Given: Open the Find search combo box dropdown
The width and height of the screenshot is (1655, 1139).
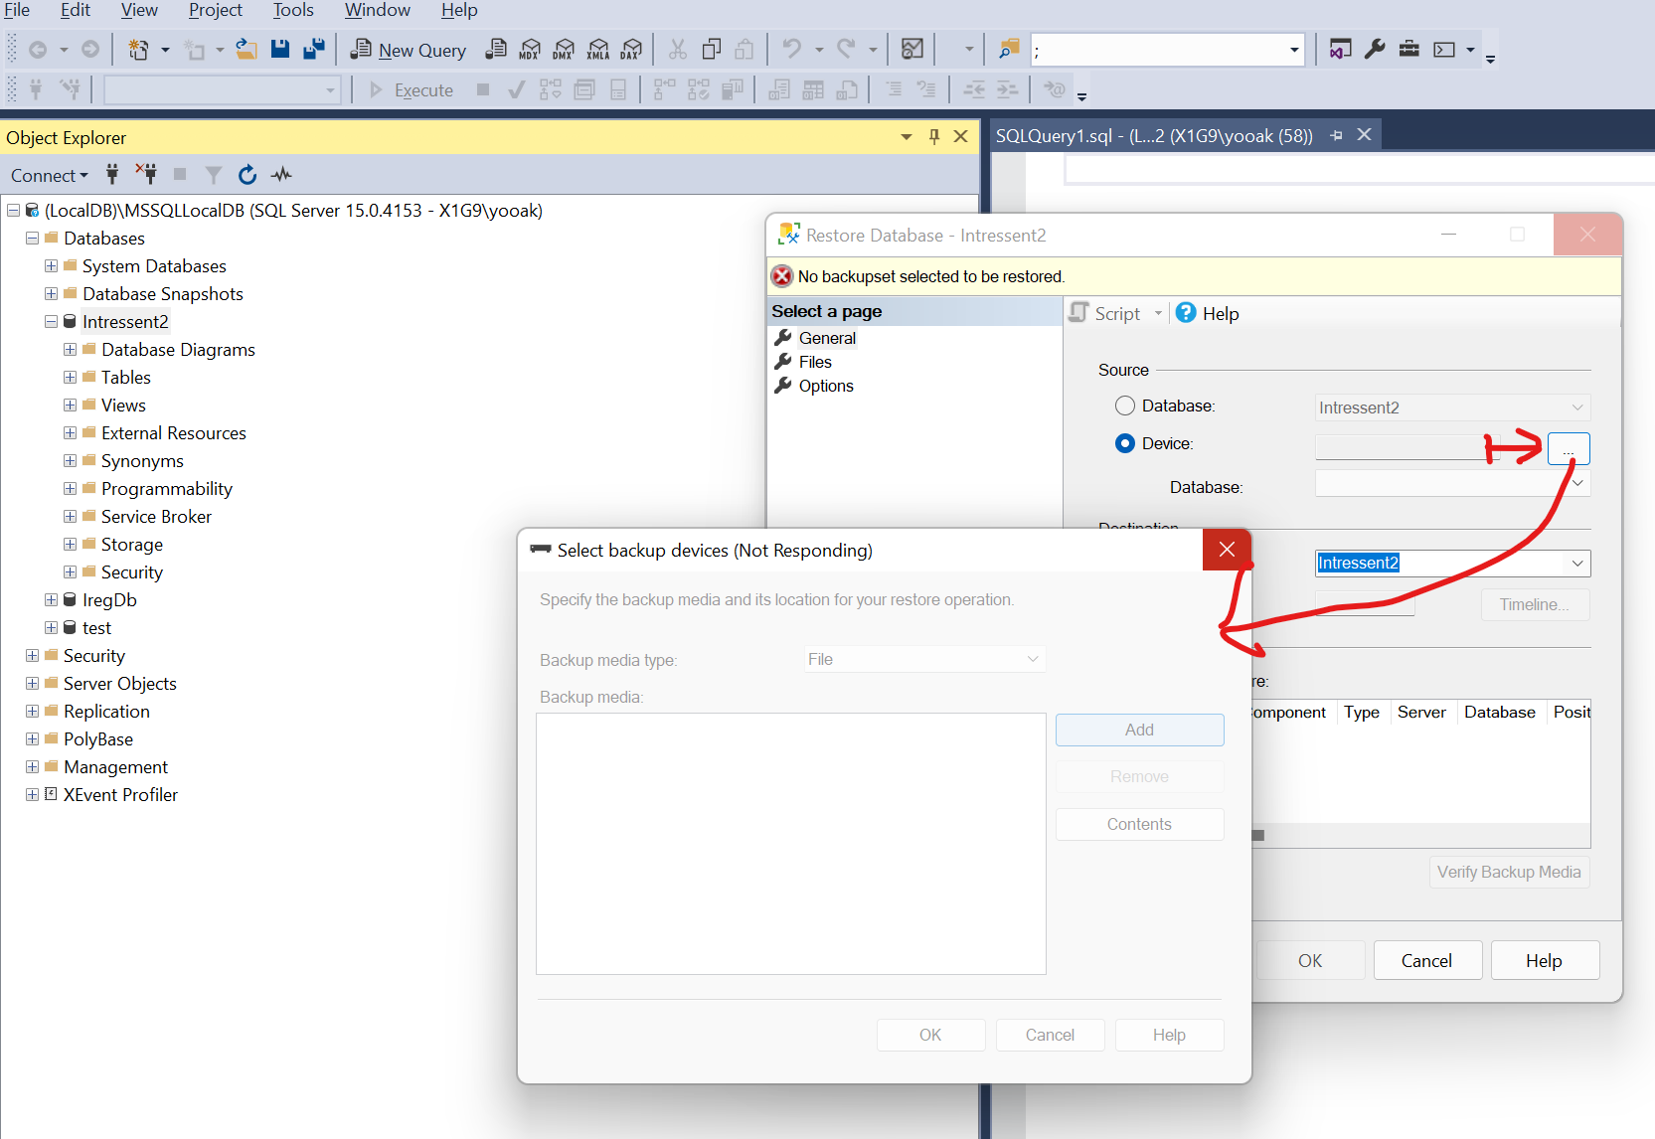Looking at the screenshot, I should pos(1293,50).
